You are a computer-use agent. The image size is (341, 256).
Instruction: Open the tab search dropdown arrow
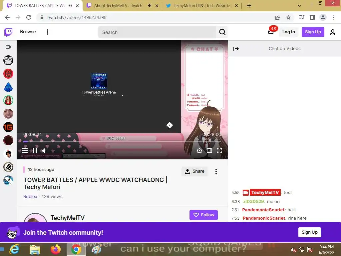(x=299, y=6)
